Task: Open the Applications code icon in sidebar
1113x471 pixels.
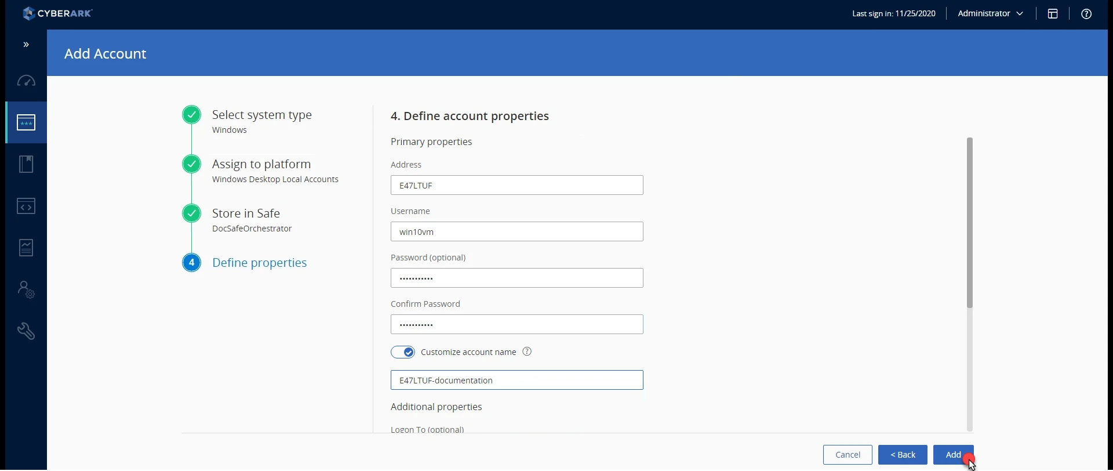Action: pyautogui.click(x=26, y=206)
